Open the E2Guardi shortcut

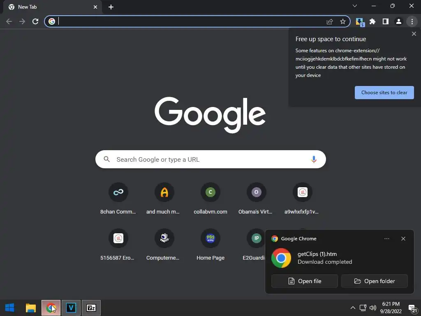coord(254,245)
